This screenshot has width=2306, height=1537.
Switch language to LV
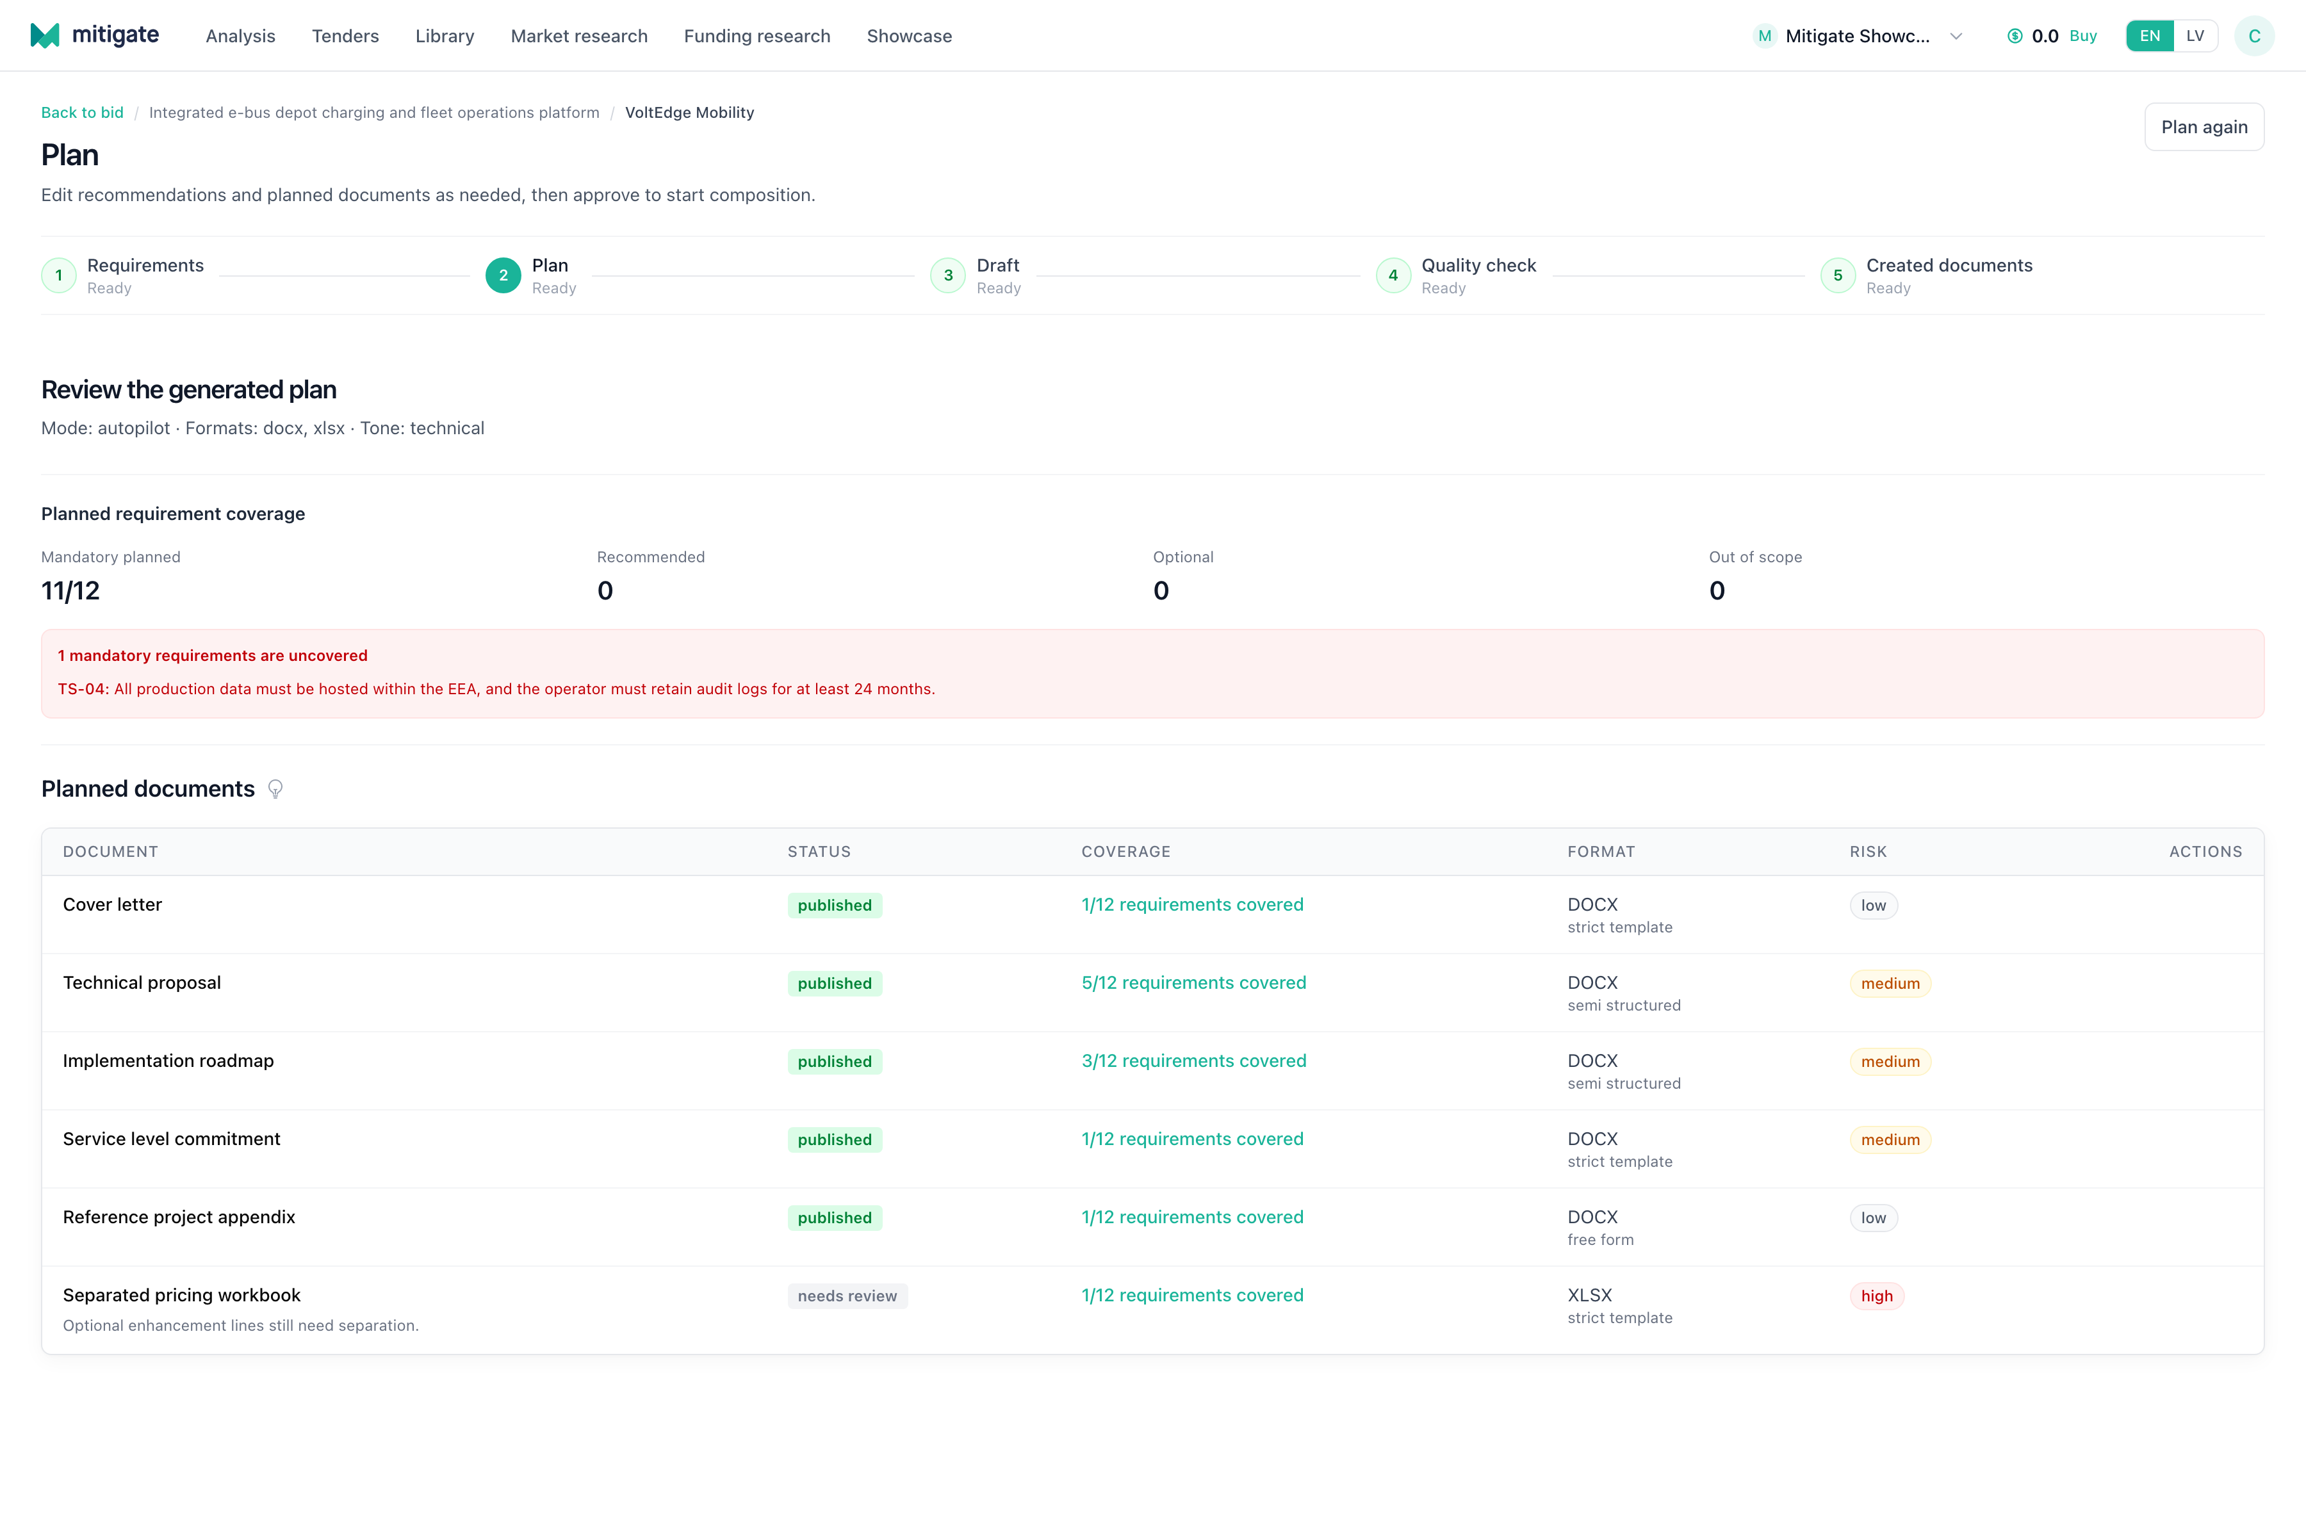coord(2195,37)
